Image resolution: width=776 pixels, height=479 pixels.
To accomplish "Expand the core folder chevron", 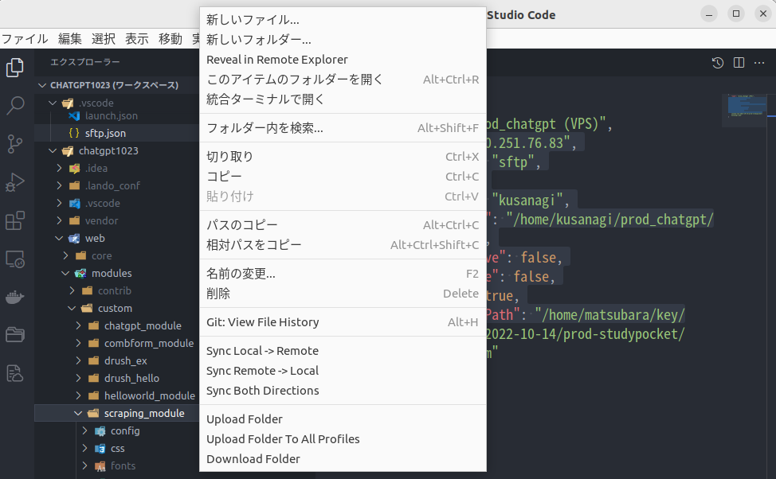I will point(66,255).
